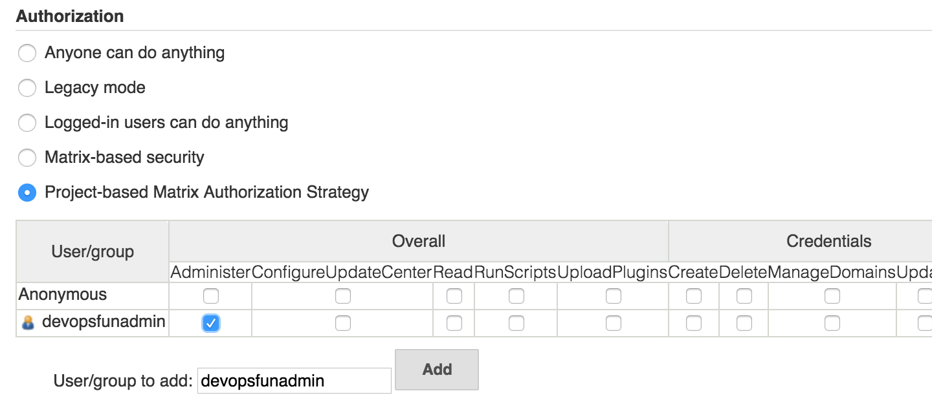Click the devopsfunadmin user icon
Viewport: 932px width, 402px height.
point(28,323)
